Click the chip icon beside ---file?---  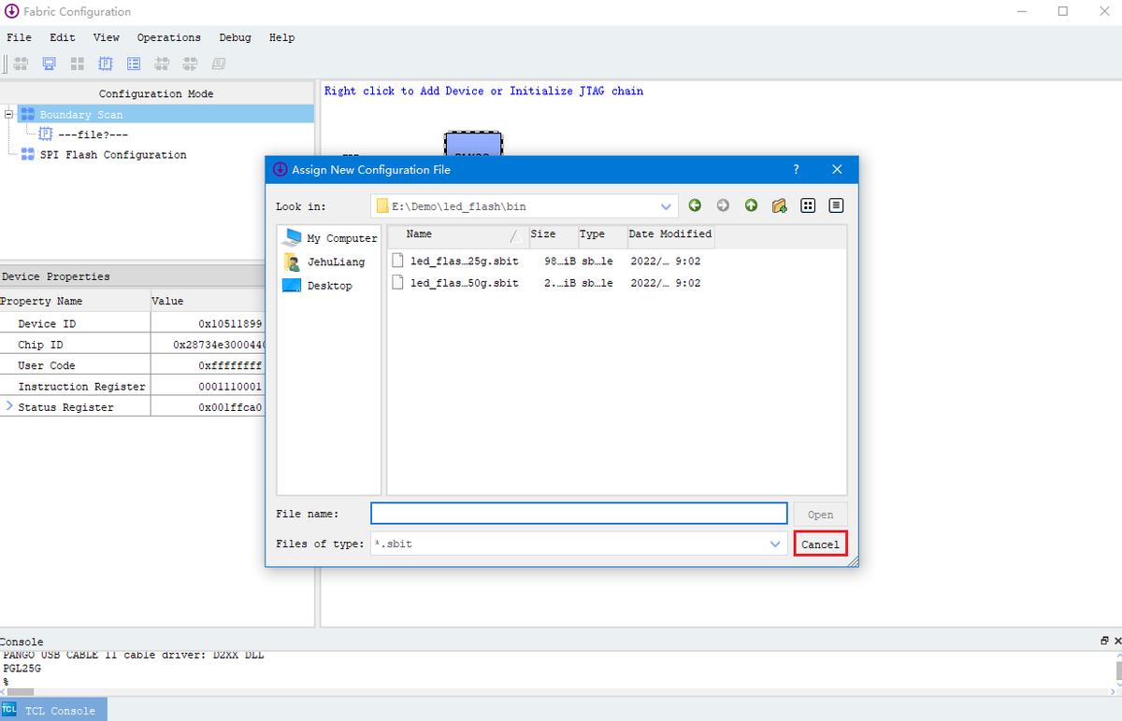pos(45,134)
